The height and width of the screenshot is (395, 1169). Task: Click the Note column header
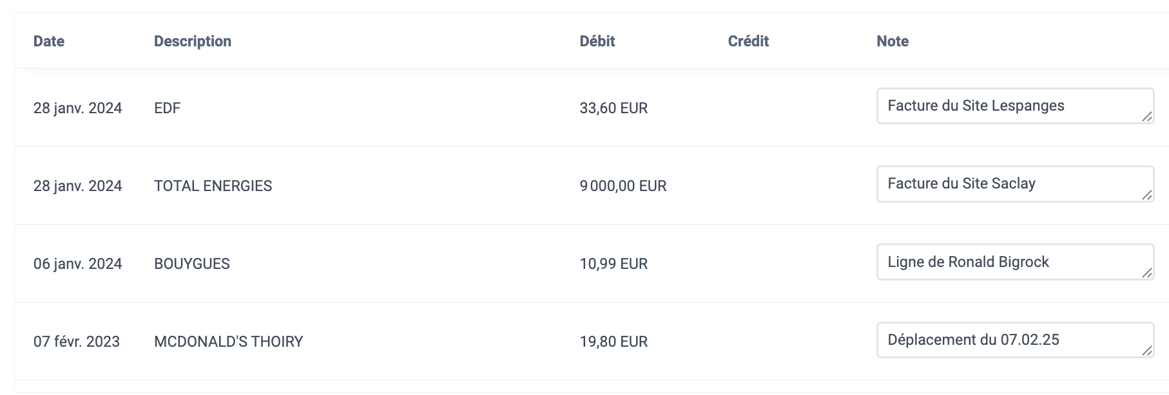coord(893,41)
